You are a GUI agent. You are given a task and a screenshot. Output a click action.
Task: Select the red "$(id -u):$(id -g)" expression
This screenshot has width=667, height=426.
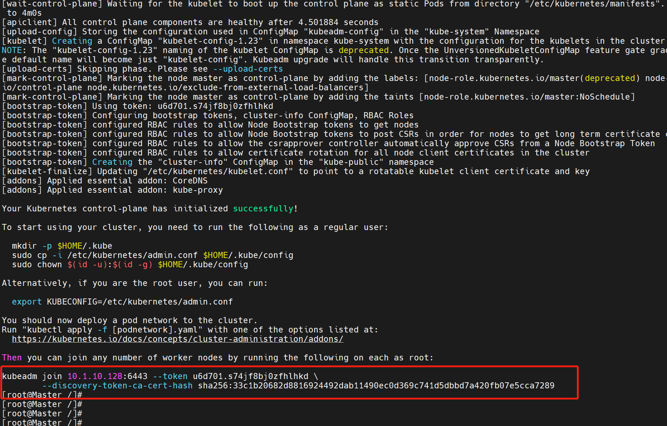[x=110, y=264]
